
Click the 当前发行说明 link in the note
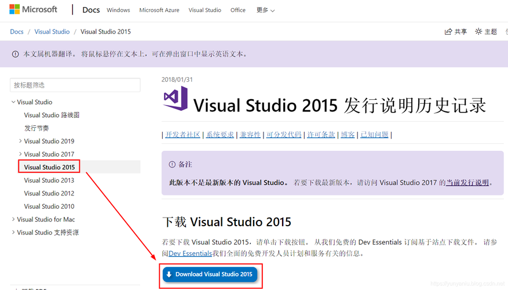coord(467,182)
